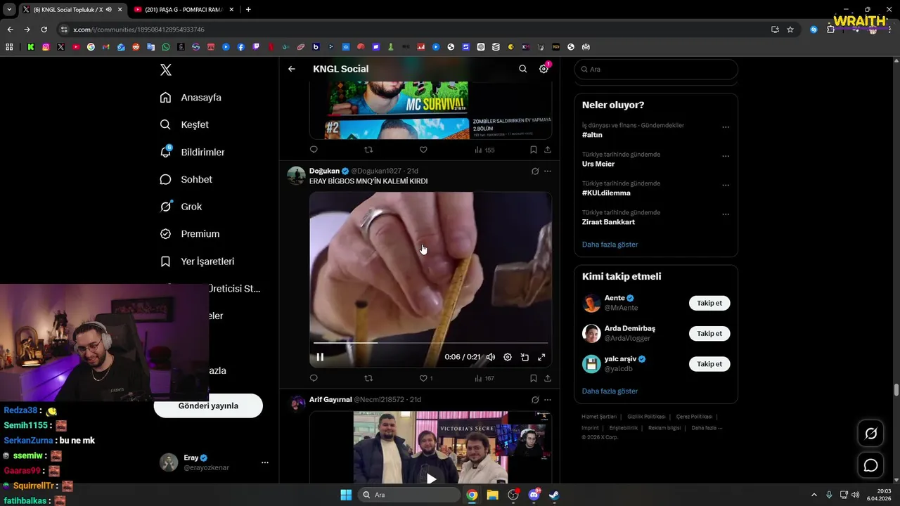Like the MC Survival post above

[423, 150]
